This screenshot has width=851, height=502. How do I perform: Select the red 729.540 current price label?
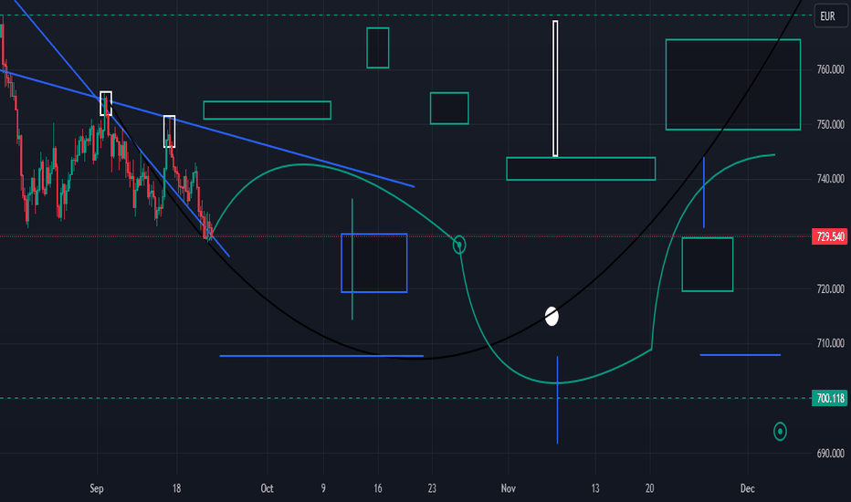click(830, 236)
